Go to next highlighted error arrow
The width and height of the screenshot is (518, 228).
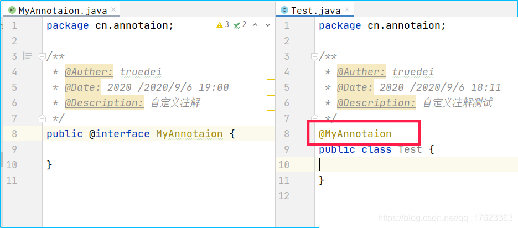click(x=268, y=25)
